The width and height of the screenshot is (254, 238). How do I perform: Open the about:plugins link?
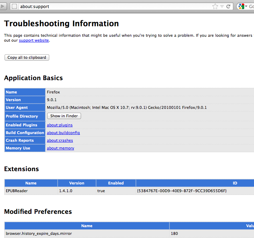(x=60, y=125)
